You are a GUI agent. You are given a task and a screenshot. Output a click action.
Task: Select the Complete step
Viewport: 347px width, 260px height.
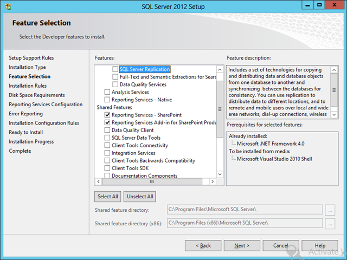pyautogui.click(x=20, y=151)
